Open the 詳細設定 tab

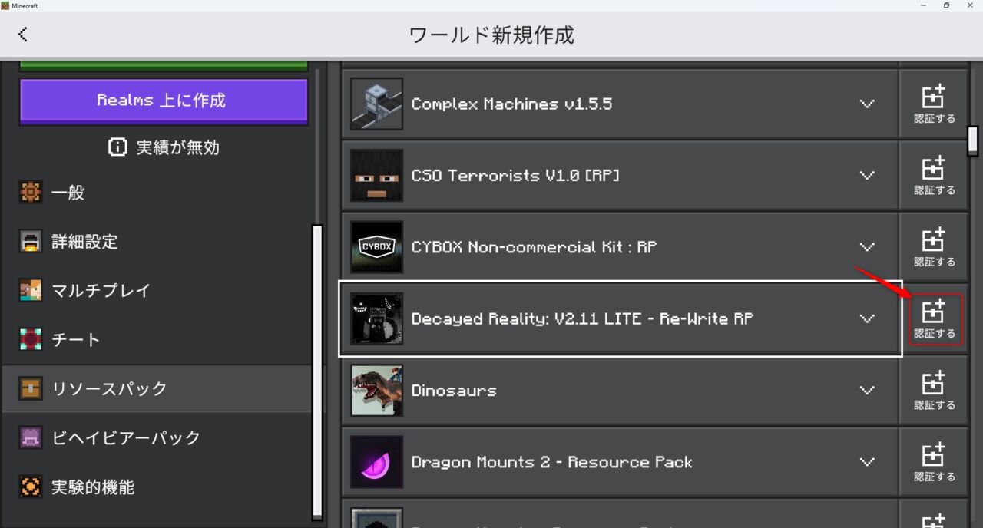pyautogui.click(x=157, y=242)
